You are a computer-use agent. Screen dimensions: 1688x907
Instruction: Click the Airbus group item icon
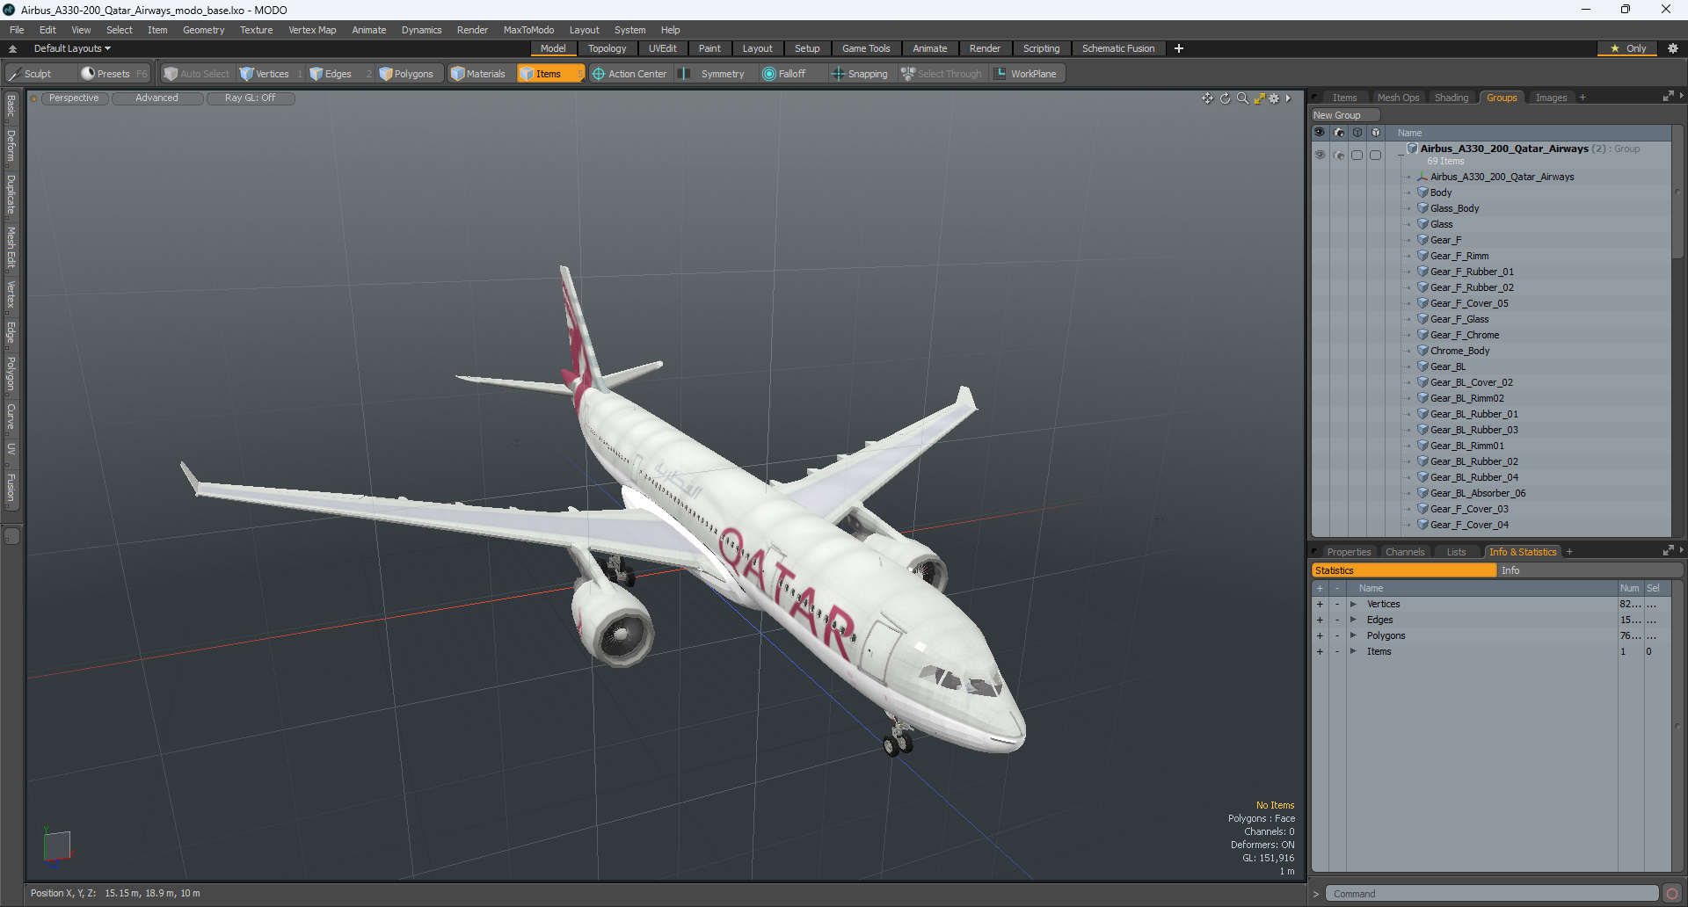point(1412,149)
